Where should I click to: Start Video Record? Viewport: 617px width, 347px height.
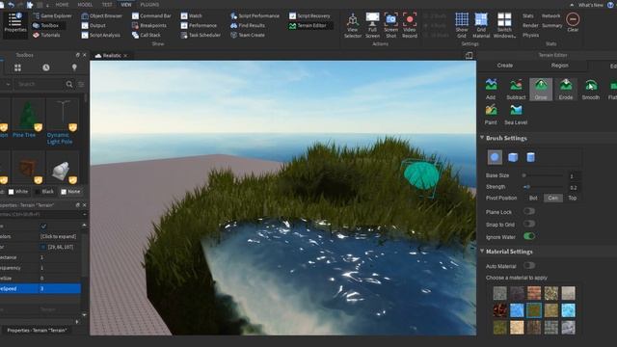(410, 25)
